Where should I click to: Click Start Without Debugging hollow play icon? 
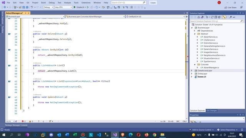point(88,7)
